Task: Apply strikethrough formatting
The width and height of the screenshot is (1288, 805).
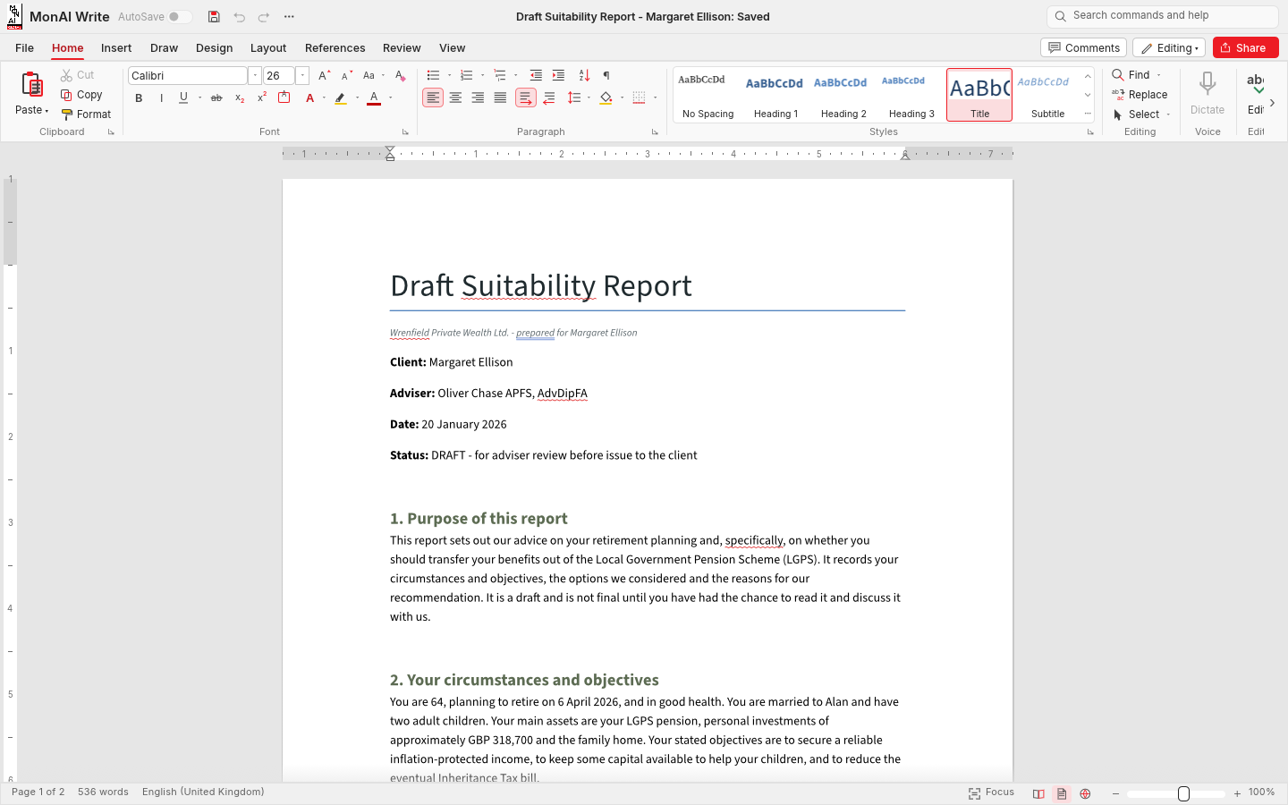Action: [216, 98]
